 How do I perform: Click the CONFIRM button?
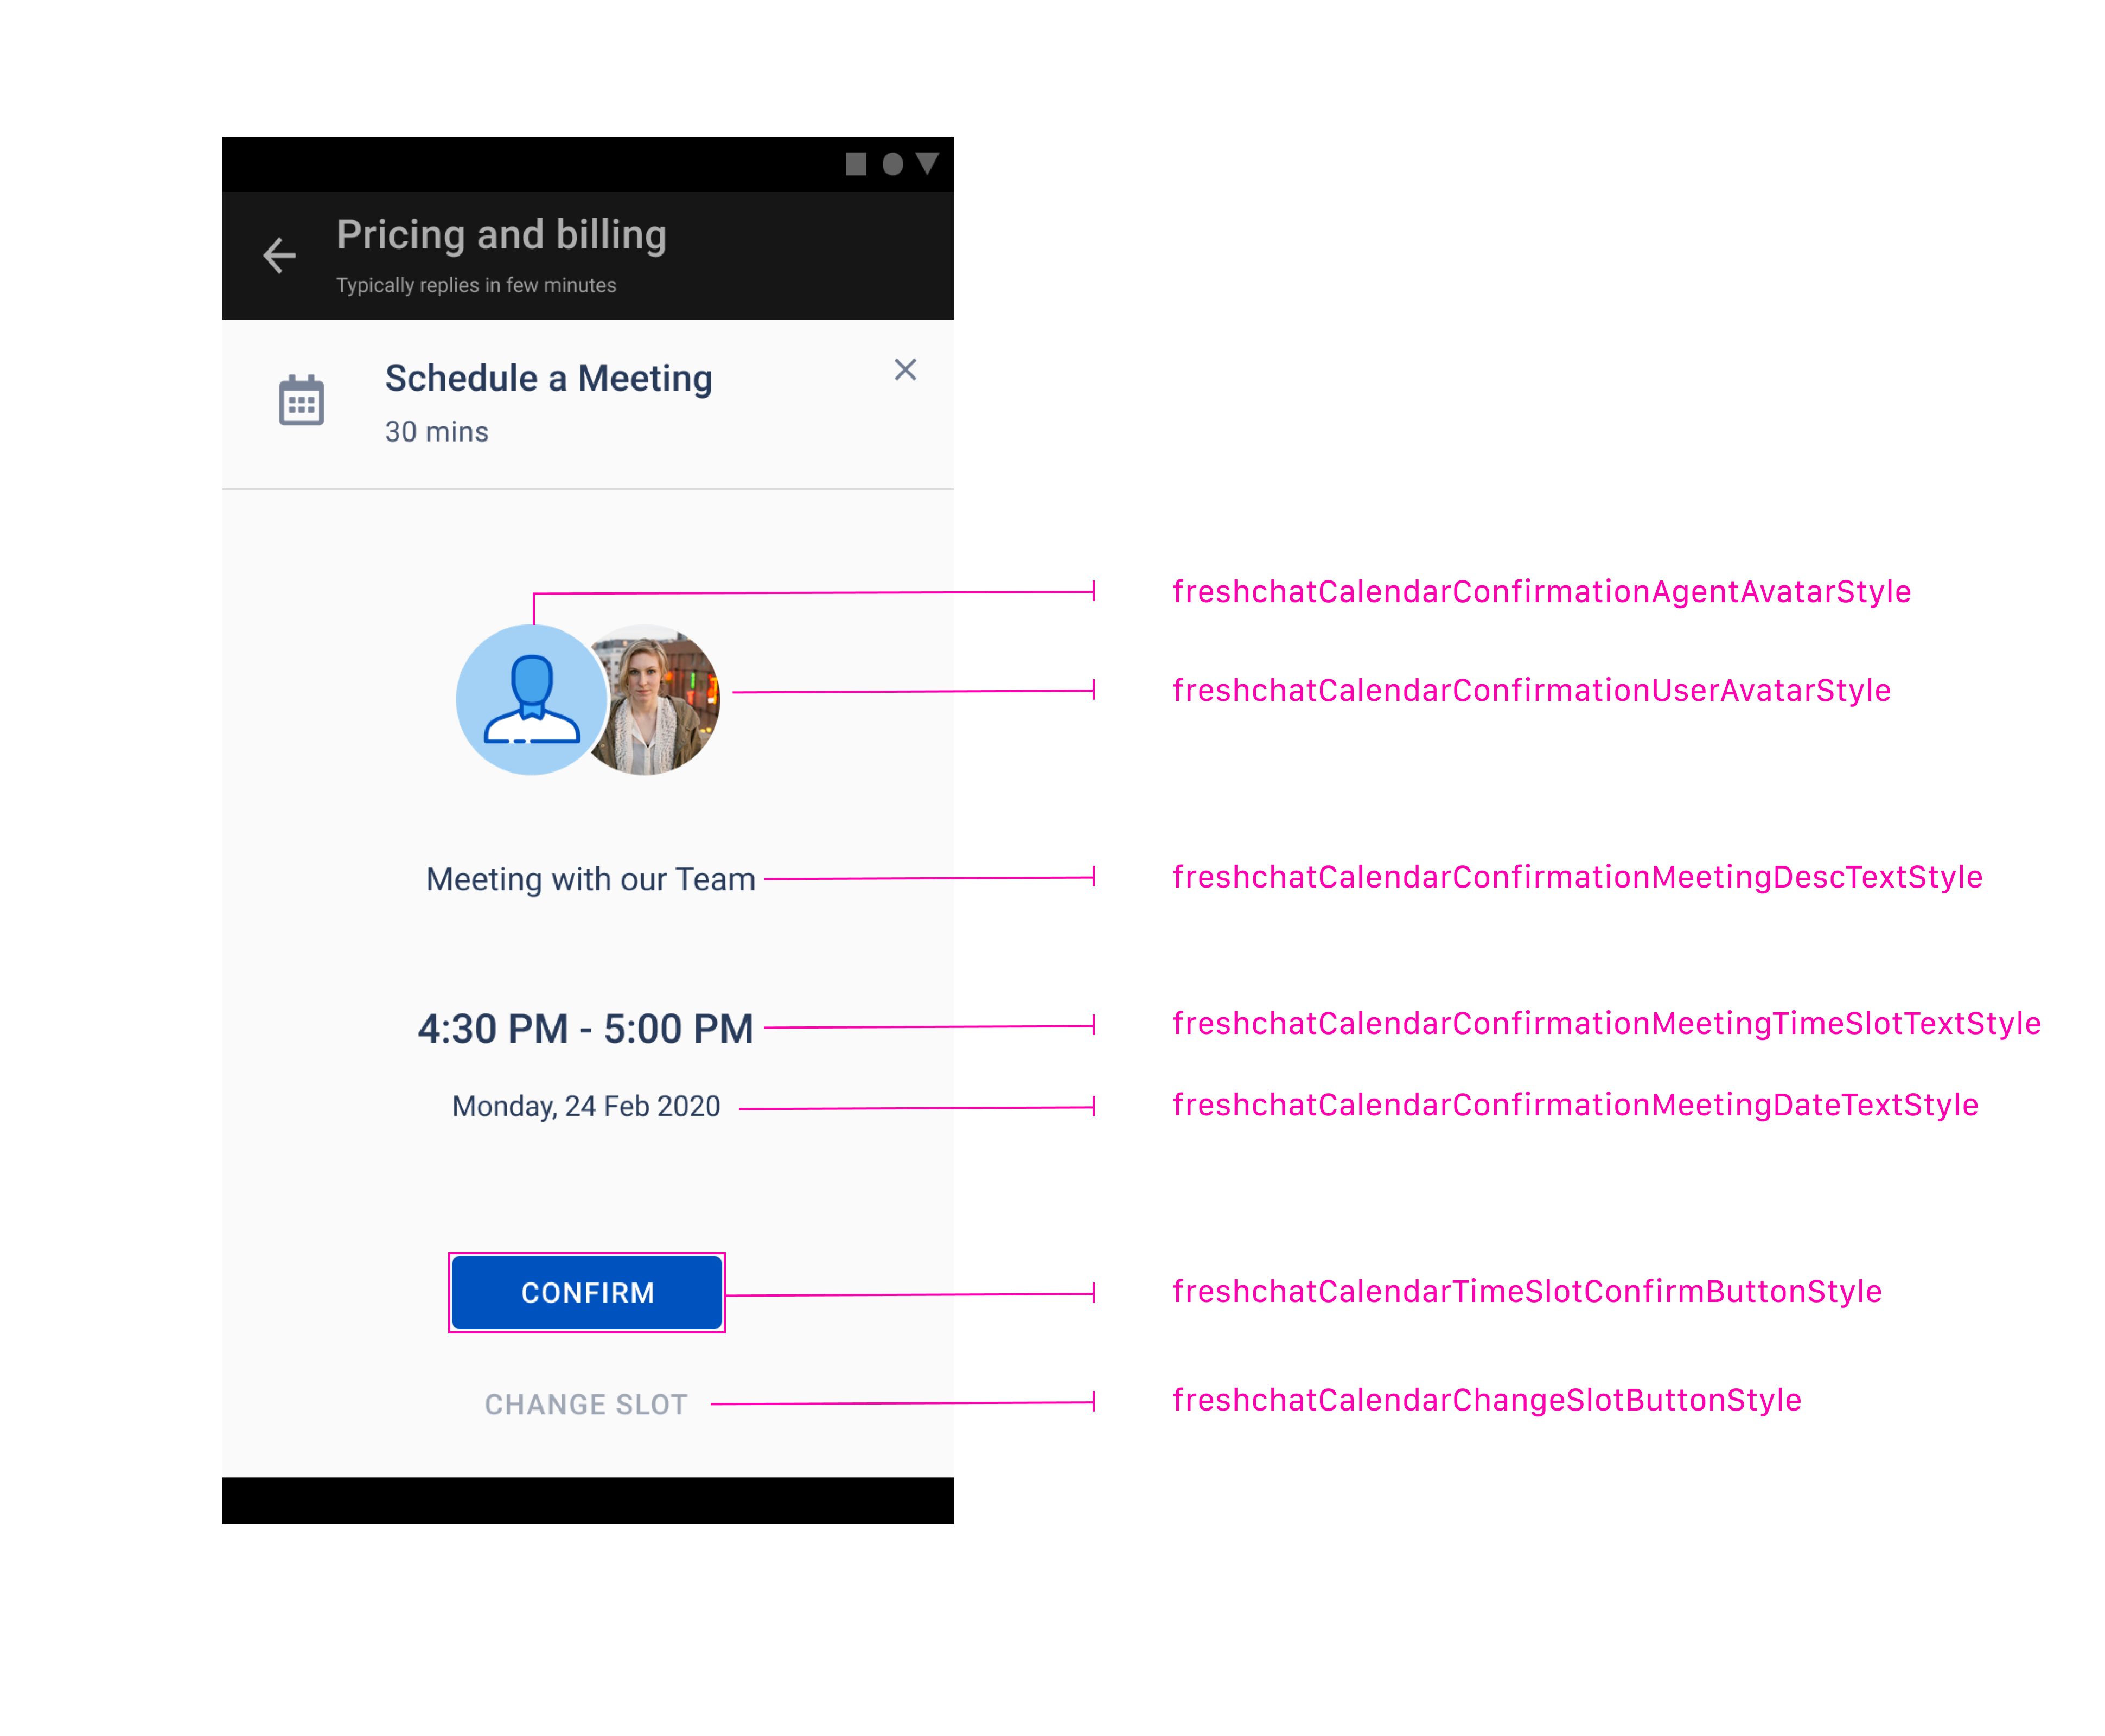587,1292
